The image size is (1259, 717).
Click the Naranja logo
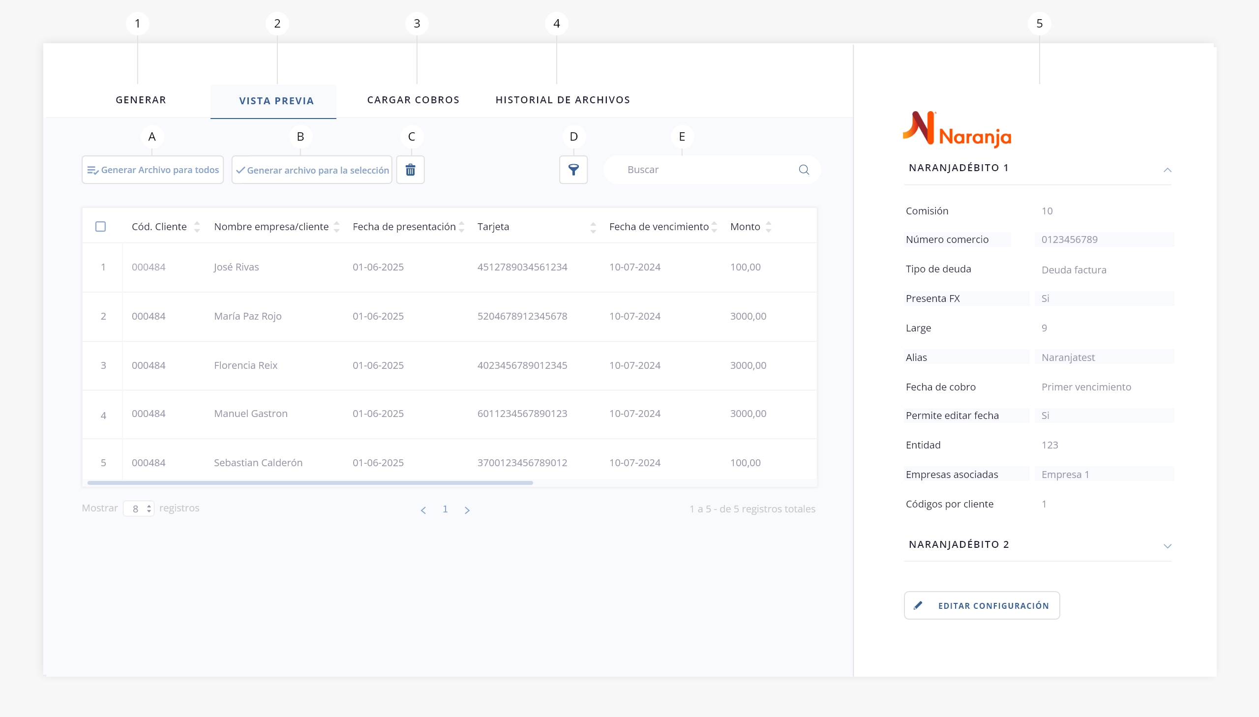pyautogui.click(x=957, y=129)
